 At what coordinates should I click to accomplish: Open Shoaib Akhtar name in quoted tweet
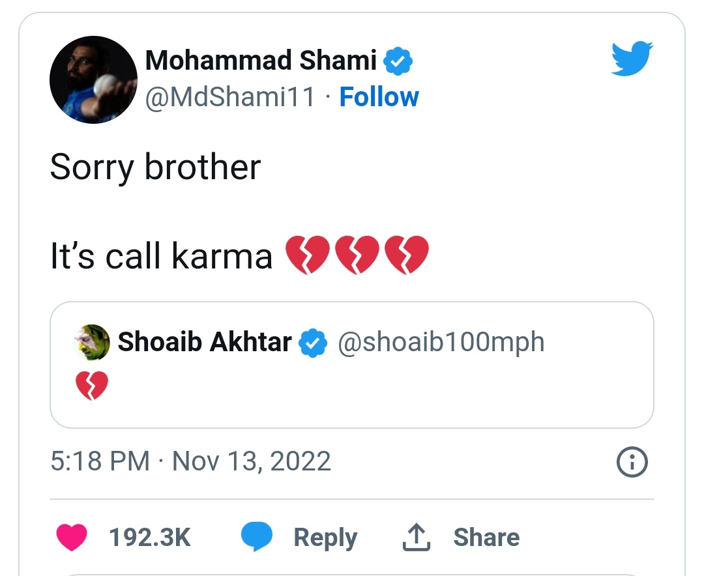(204, 343)
